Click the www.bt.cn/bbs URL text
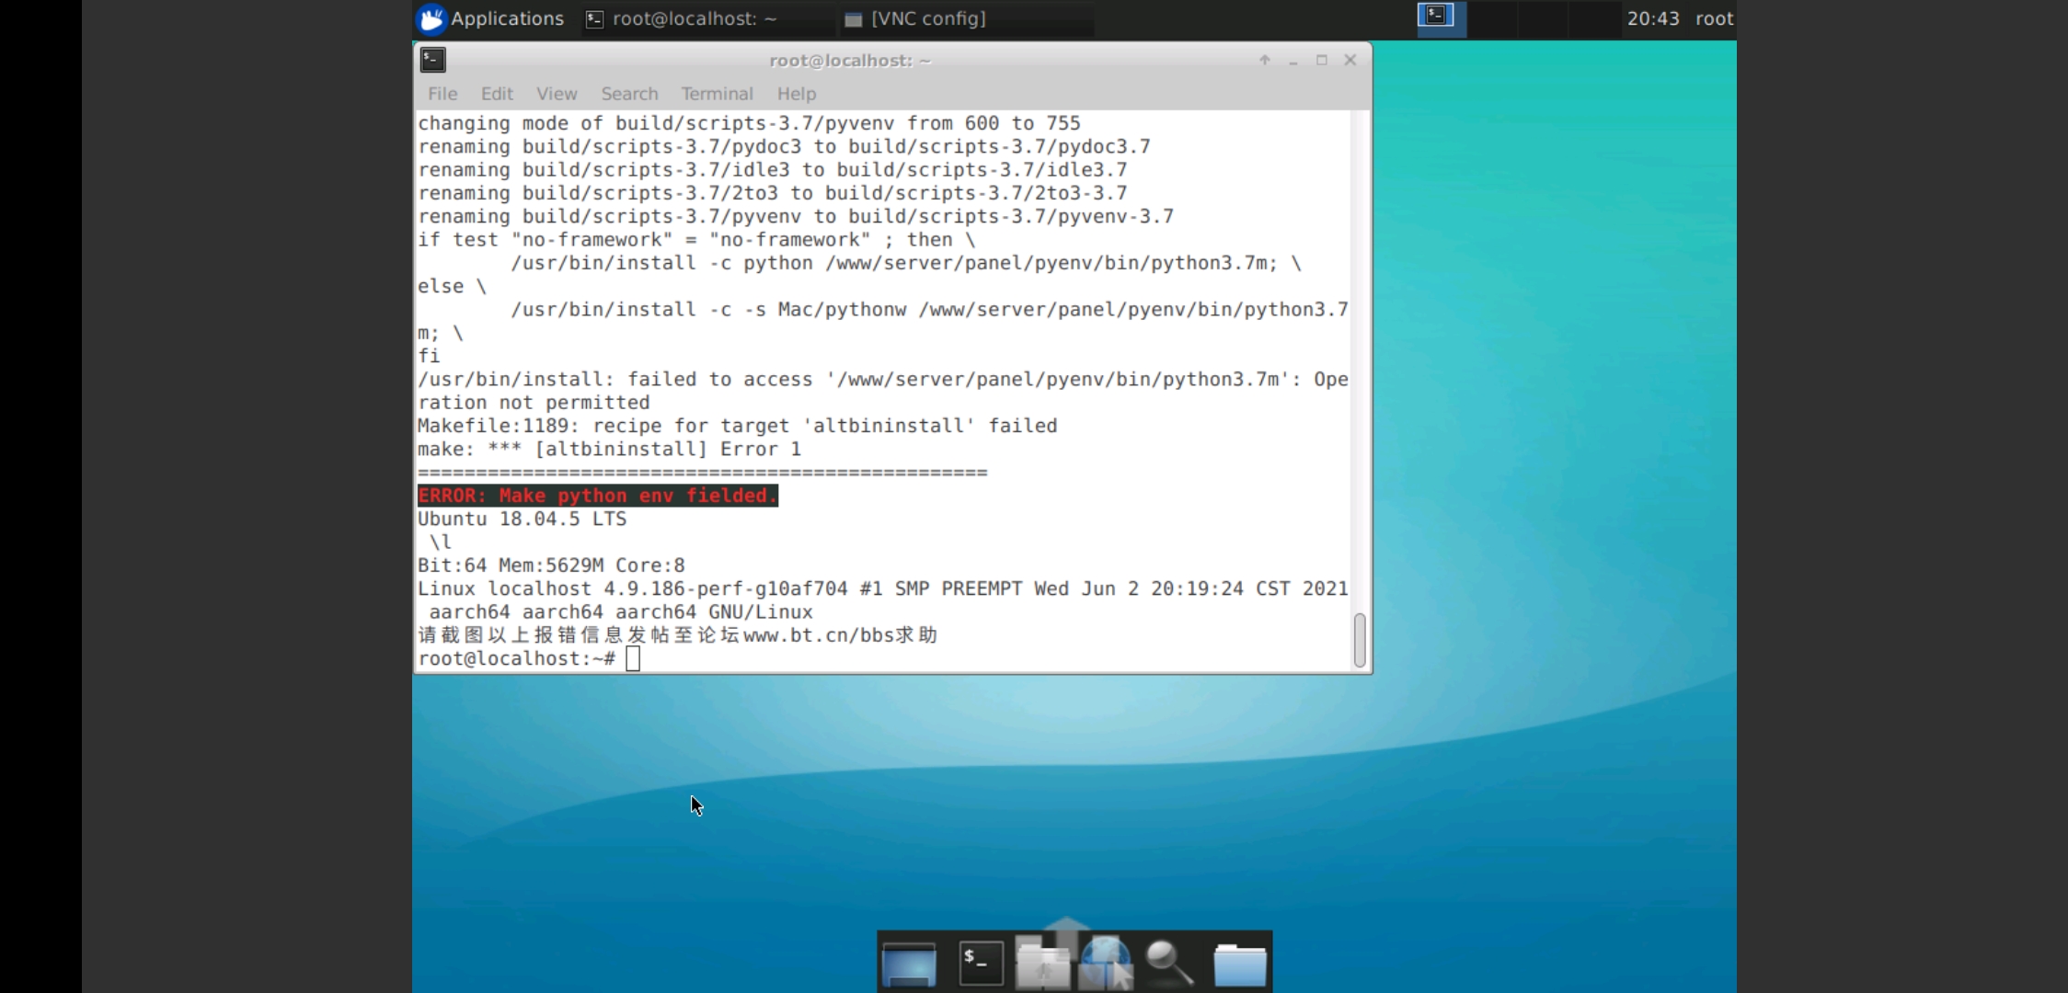The height and width of the screenshot is (993, 2068). pos(819,635)
